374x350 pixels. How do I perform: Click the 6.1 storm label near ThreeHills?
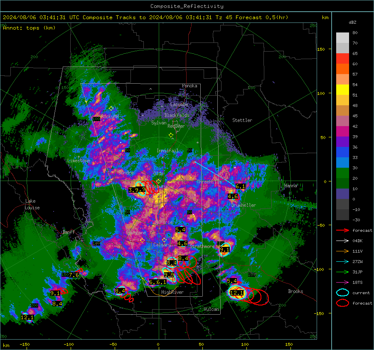coord(240,186)
